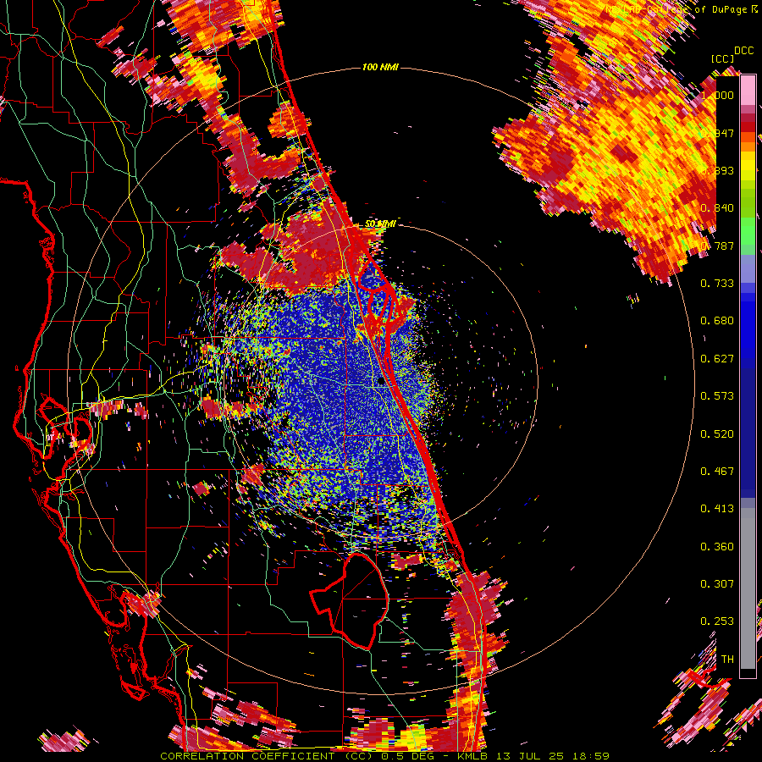762x762 pixels.
Task: Click the 0.413 value on the color scale
Action: 717,509
